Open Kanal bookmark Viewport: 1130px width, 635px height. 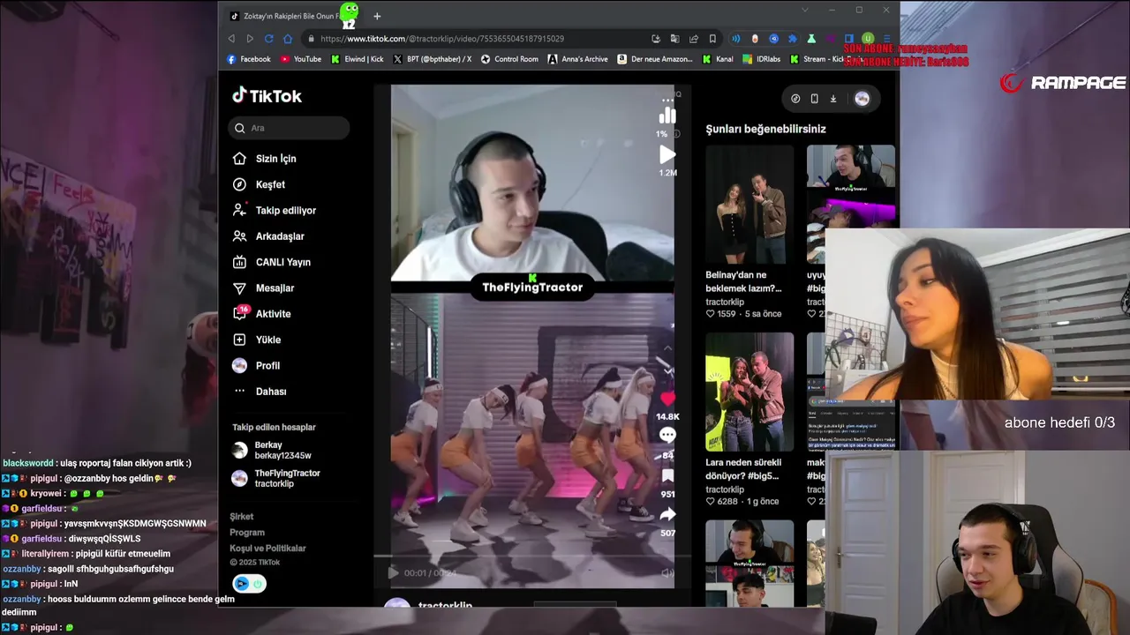tap(718, 59)
